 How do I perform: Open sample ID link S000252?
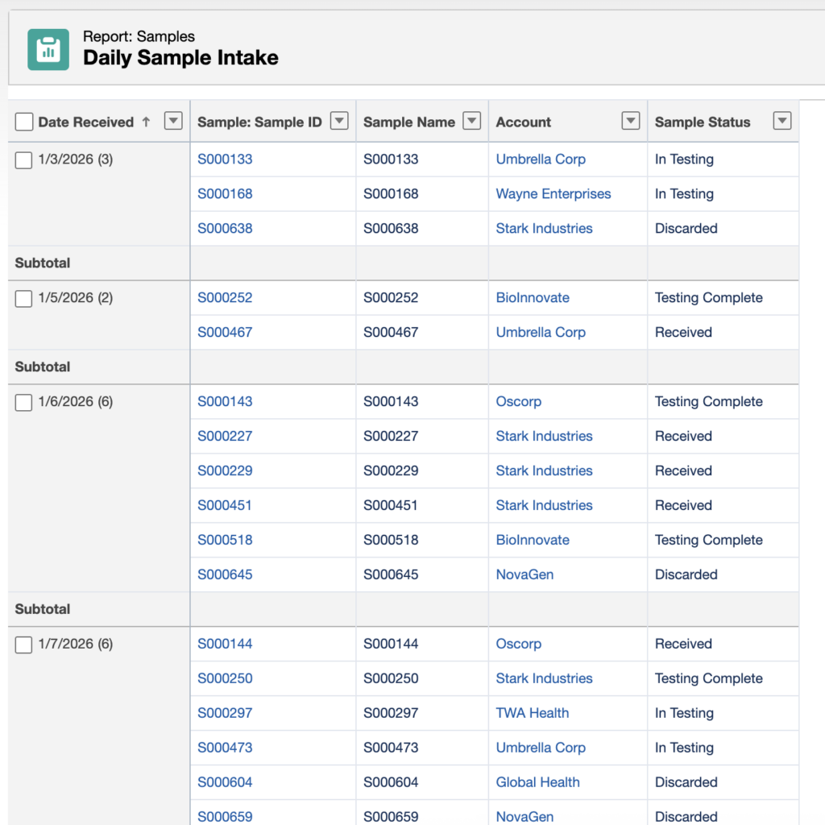click(x=225, y=297)
